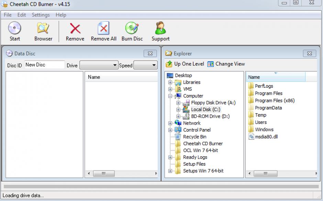Close the Data Disc panel

click(150, 53)
